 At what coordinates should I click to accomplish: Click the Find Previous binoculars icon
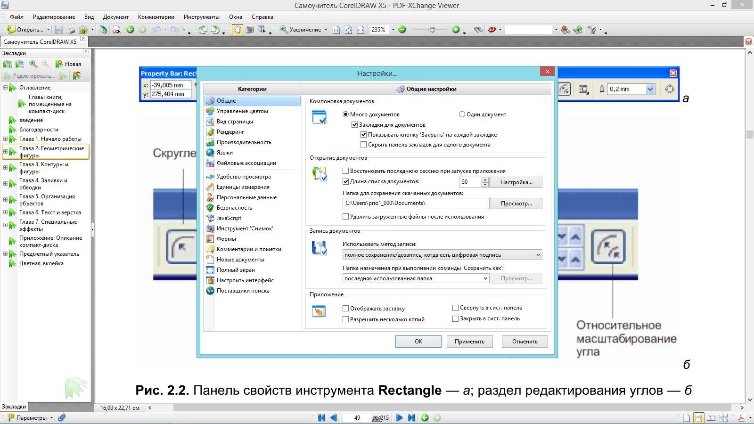point(565,30)
